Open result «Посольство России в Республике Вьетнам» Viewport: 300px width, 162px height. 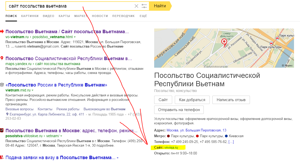click(56, 85)
